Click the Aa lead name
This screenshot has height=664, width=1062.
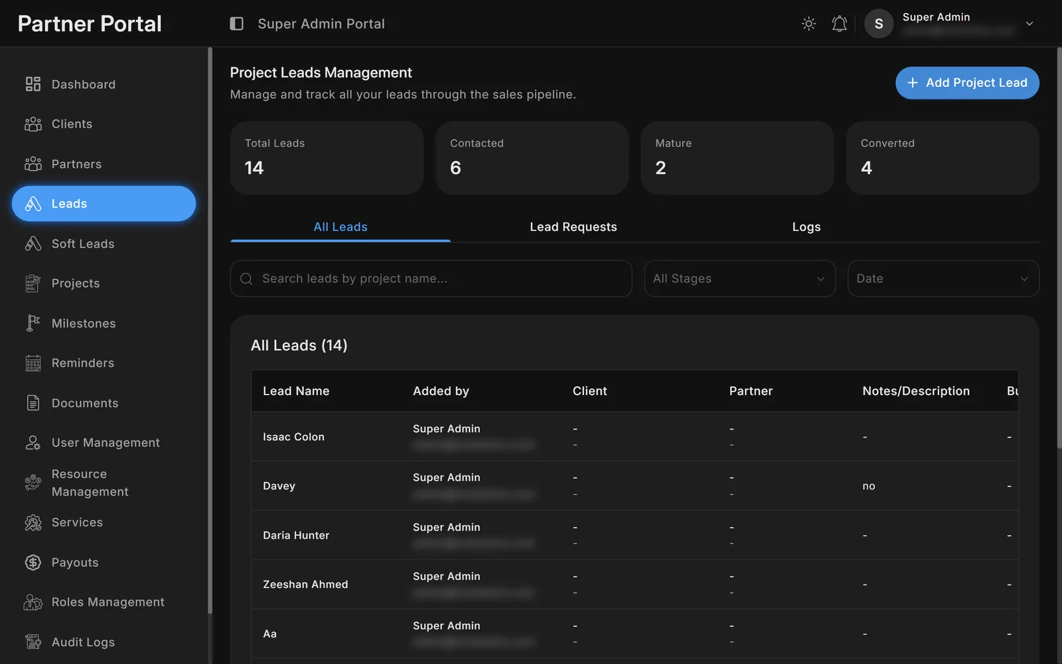click(269, 633)
